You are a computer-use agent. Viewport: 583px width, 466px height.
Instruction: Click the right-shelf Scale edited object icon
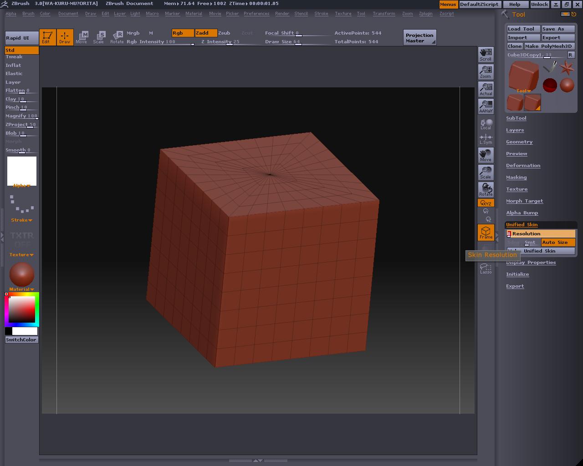(x=486, y=172)
